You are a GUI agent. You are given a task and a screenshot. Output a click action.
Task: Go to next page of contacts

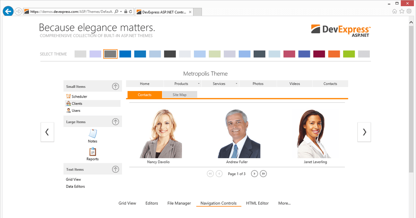pyautogui.click(x=254, y=173)
